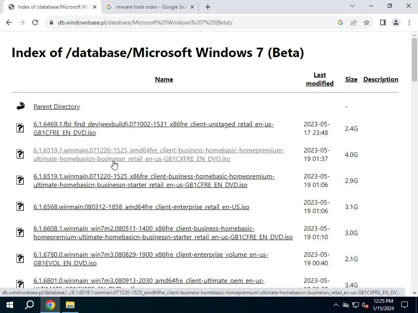418x313 pixels.
Task: Click the browser Back arrow
Action: point(9,23)
